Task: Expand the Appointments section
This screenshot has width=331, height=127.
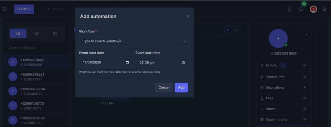Action: [304, 120]
